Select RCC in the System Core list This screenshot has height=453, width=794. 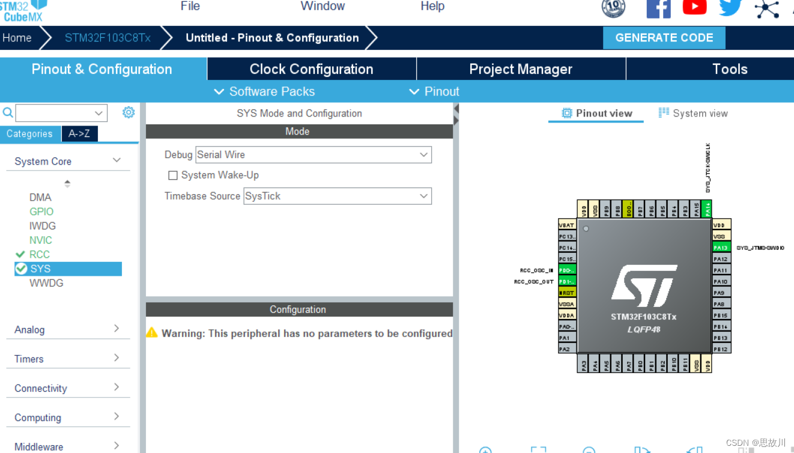pyautogui.click(x=40, y=254)
